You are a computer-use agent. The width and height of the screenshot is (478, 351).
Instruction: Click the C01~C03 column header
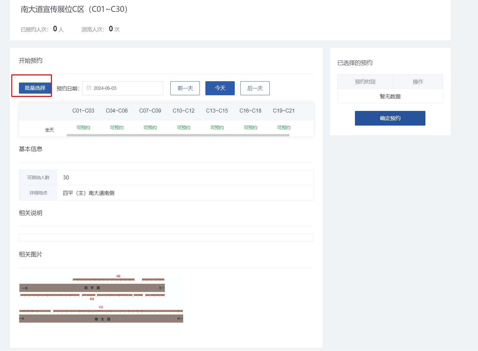tap(83, 111)
